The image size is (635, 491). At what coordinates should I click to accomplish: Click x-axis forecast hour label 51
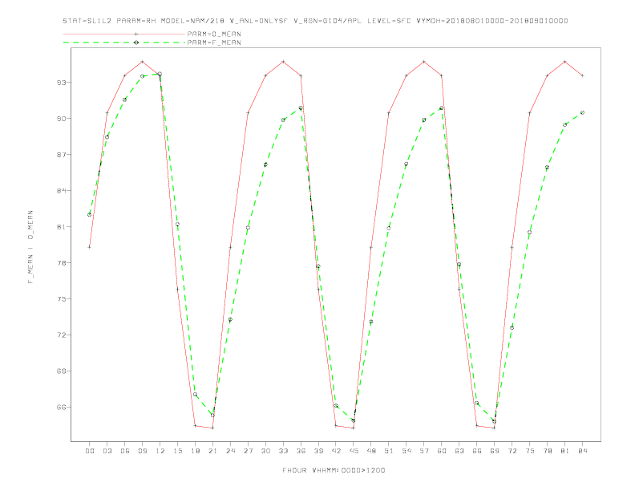pos(389,451)
